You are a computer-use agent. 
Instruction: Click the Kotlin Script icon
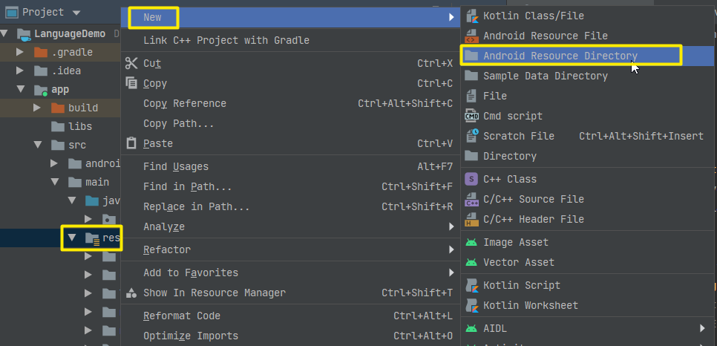point(471,285)
